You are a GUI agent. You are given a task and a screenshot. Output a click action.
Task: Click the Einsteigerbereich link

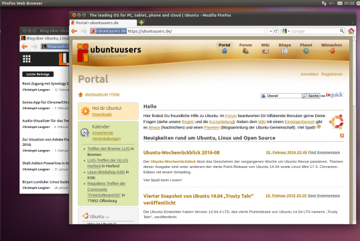coord(300,122)
